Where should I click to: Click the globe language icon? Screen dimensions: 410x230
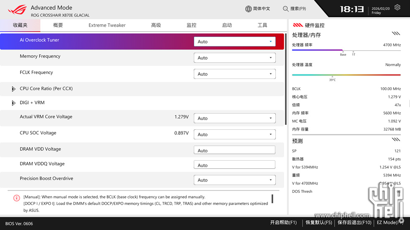coord(249,9)
